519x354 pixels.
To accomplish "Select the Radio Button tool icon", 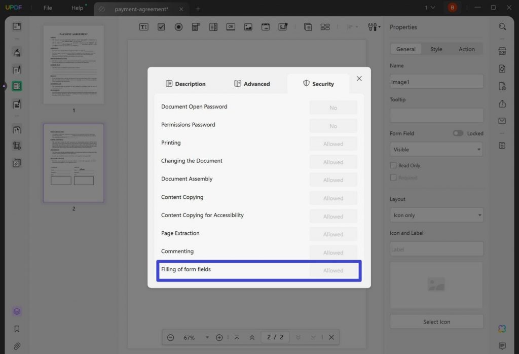I will coord(178,27).
